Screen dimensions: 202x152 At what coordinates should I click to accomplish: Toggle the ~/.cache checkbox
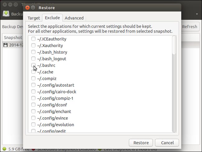[33, 72]
